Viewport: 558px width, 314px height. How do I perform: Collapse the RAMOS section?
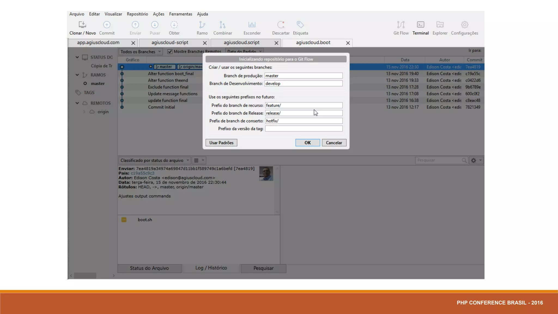click(77, 75)
